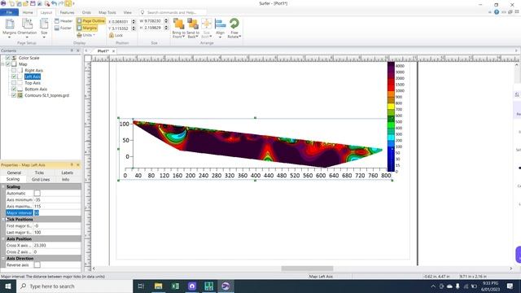Close the Plot1 document tab
This screenshot has width=521, height=293.
click(114, 51)
